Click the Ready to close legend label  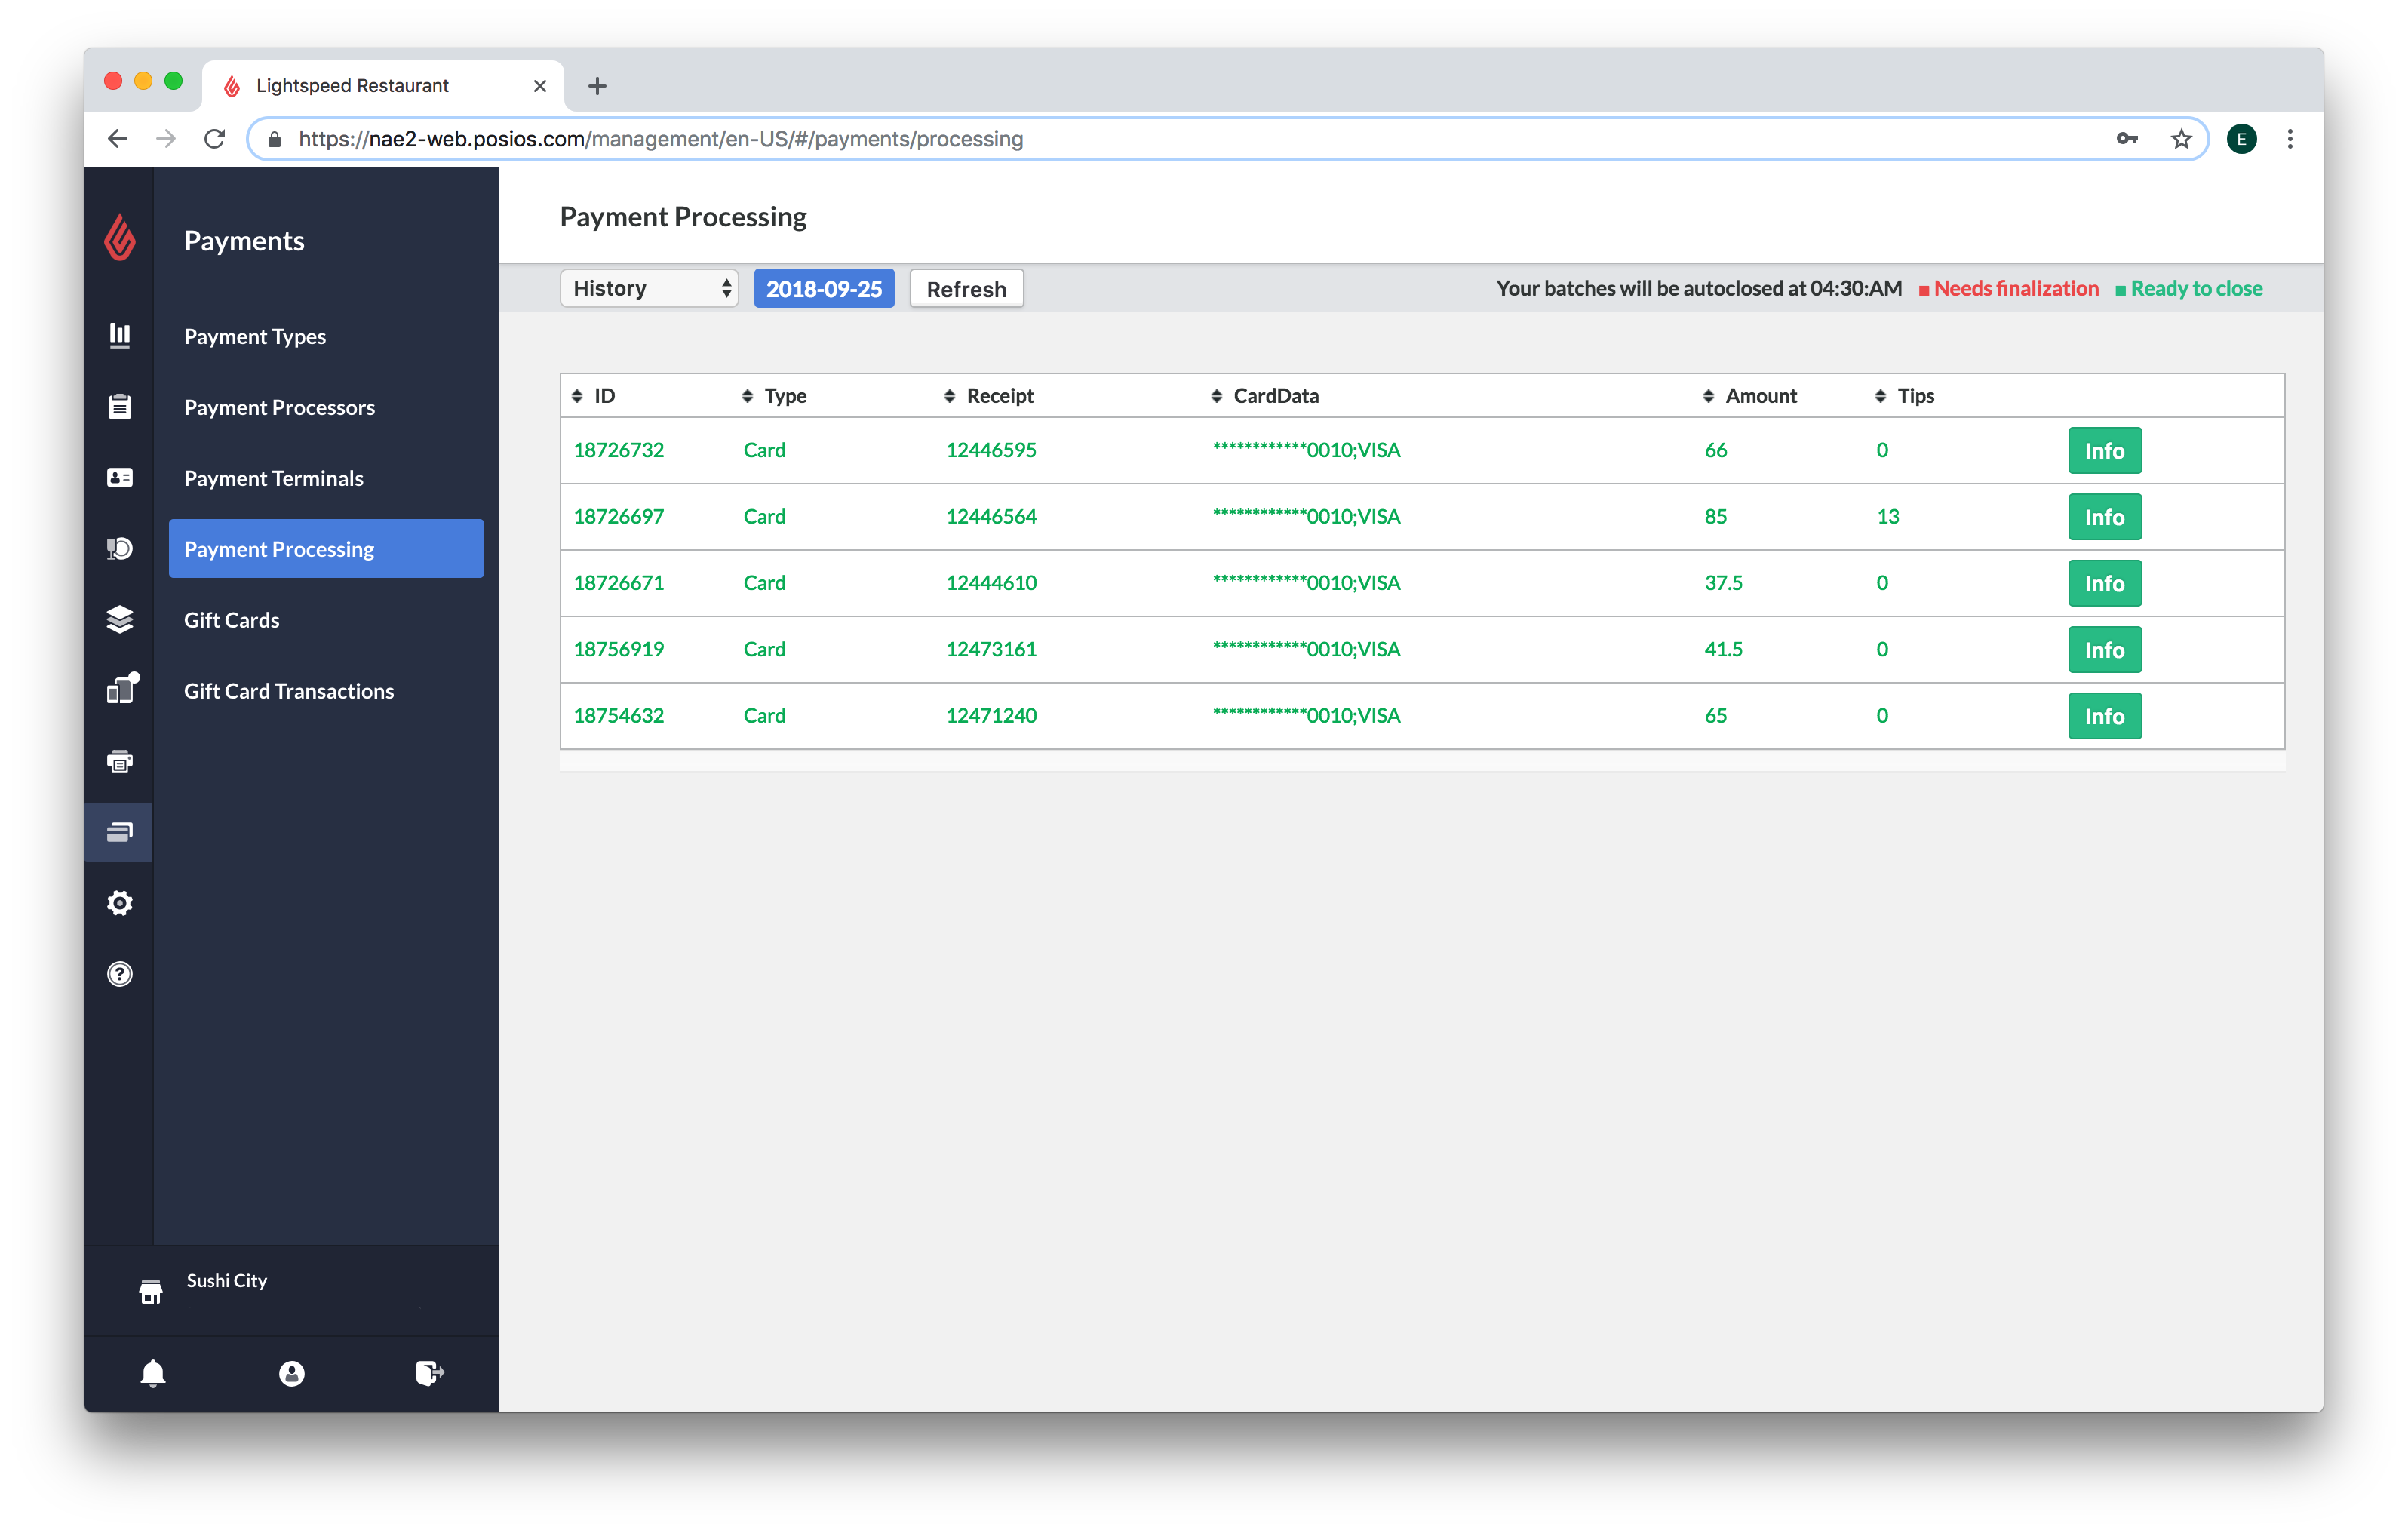point(2196,288)
